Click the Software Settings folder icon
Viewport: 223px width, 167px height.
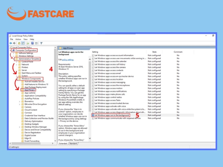[x=16, y=53]
